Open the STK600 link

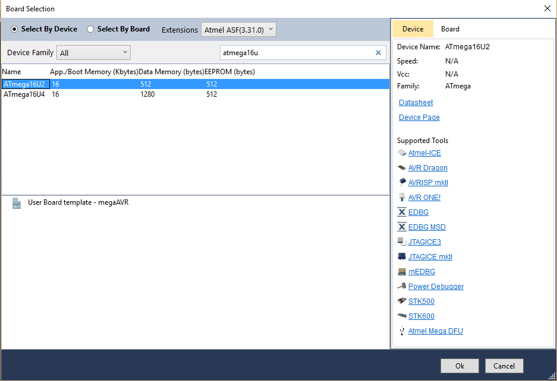[x=421, y=316]
